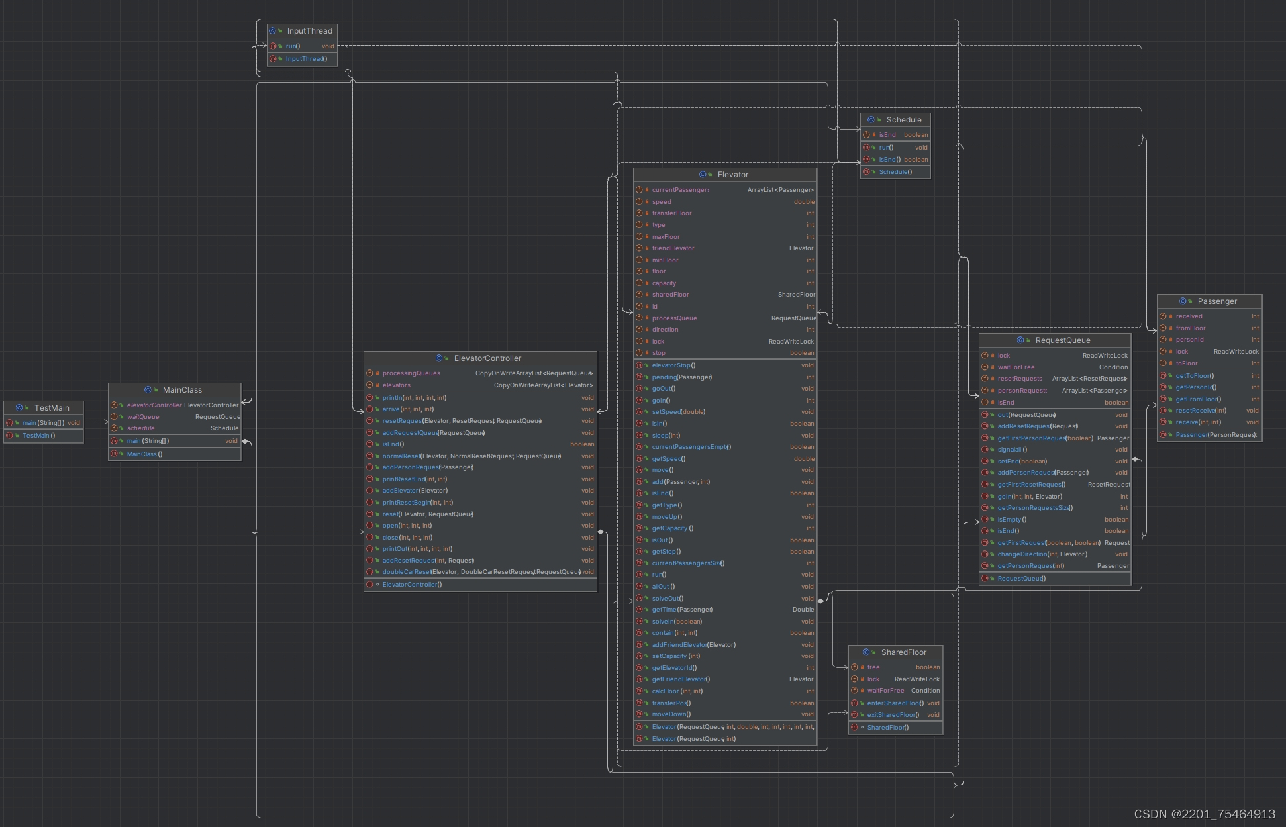
Task: Select the Schedule class name
Action: pyautogui.click(x=904, y=120)
